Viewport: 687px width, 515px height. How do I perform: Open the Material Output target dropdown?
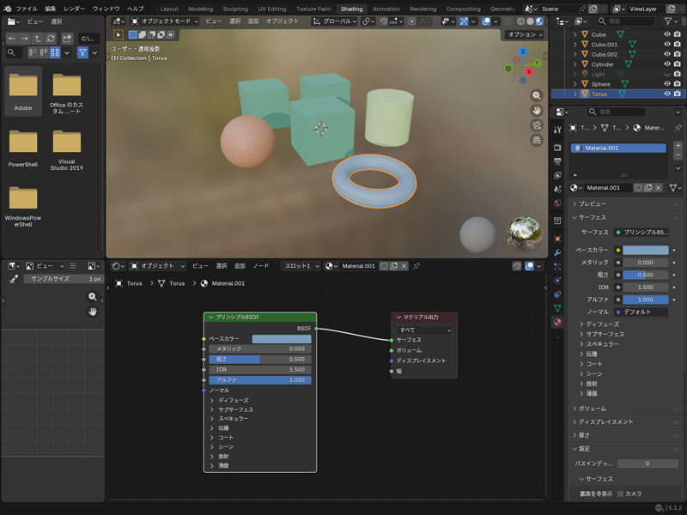pos(424,330)
